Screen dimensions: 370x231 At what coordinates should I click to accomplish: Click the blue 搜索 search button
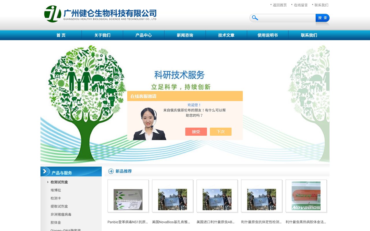[322, 18]
